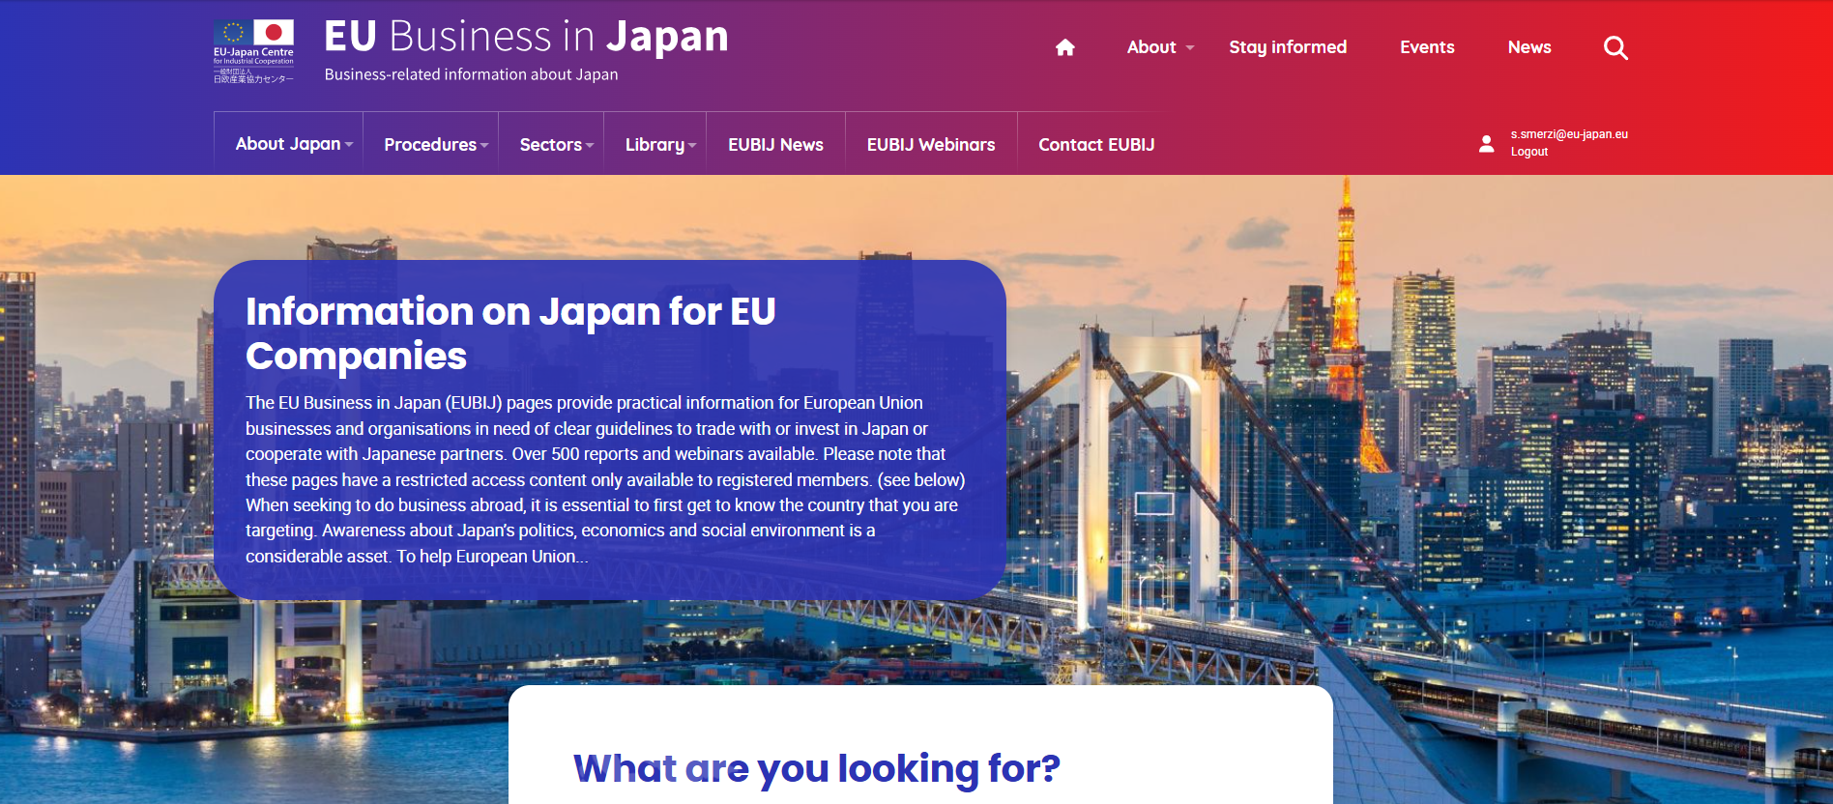Click the Information on Japan for EU Companies heading
Screen dimensions: 1833x804
pos(509,333)
